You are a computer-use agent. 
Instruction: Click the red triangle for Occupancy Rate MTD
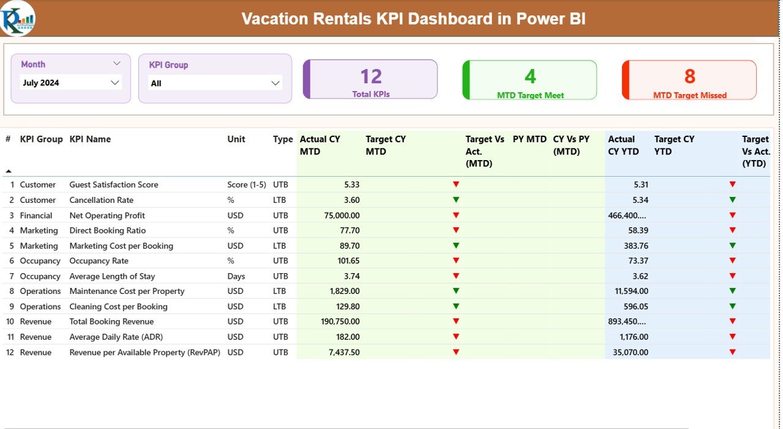pyautogui.click(x=455, y=260)
